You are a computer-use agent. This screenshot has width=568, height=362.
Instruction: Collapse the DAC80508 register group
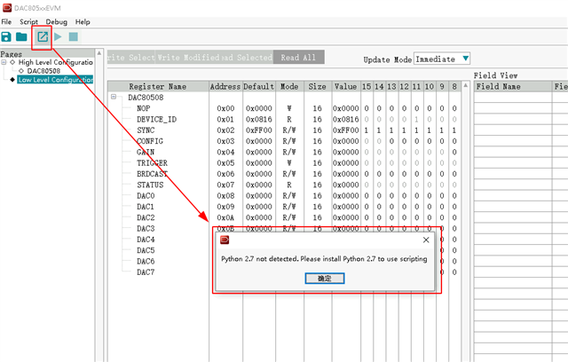point(114,97)
